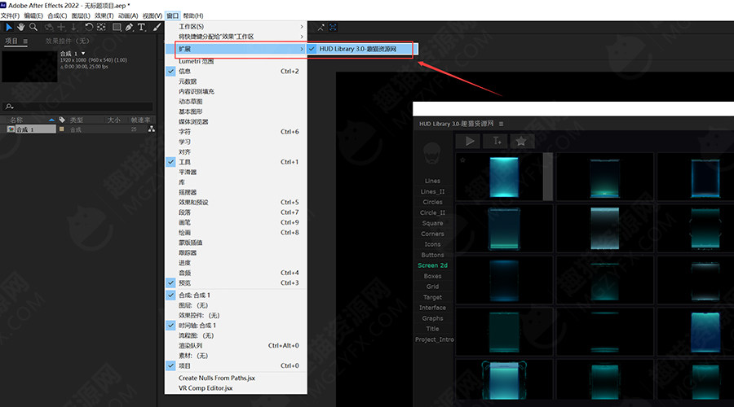Open the 图层(L) menu

pyautogui.click(x=81, y=15)
